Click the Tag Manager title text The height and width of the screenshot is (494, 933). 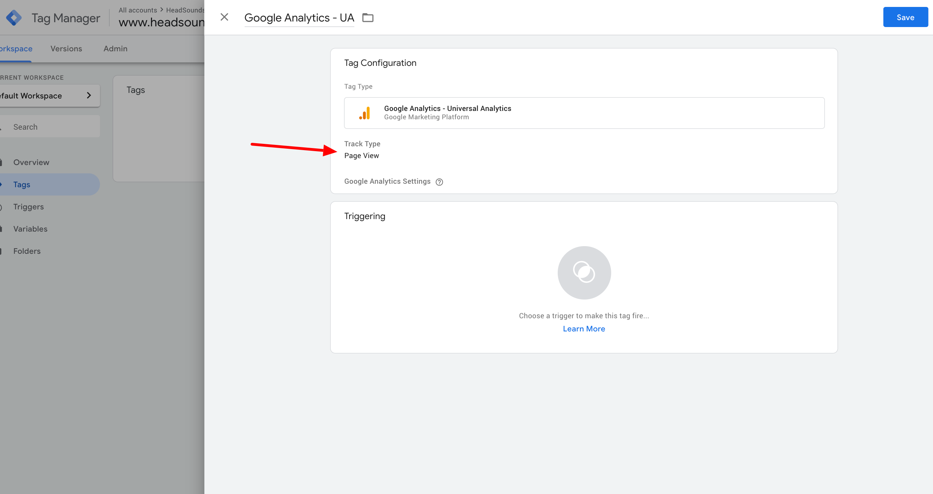(x=66, y=18)
